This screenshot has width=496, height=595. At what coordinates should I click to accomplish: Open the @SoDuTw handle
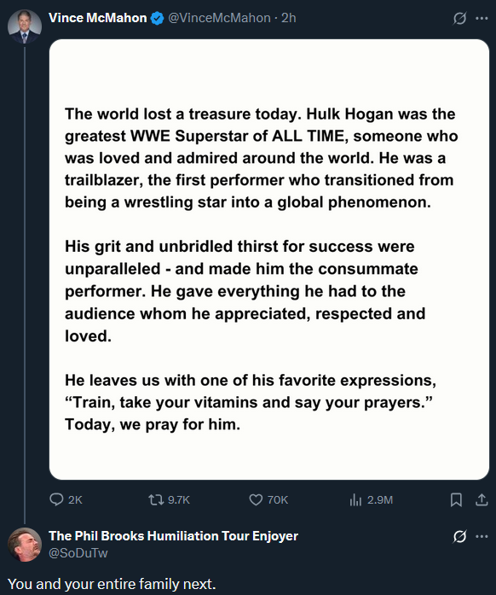(x=78, y=553)
